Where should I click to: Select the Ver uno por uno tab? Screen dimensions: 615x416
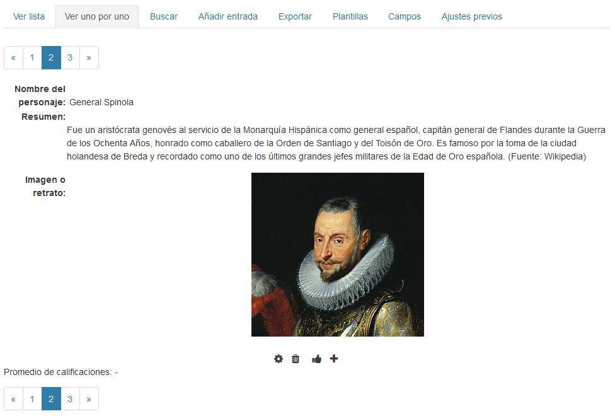pos(97,16)
